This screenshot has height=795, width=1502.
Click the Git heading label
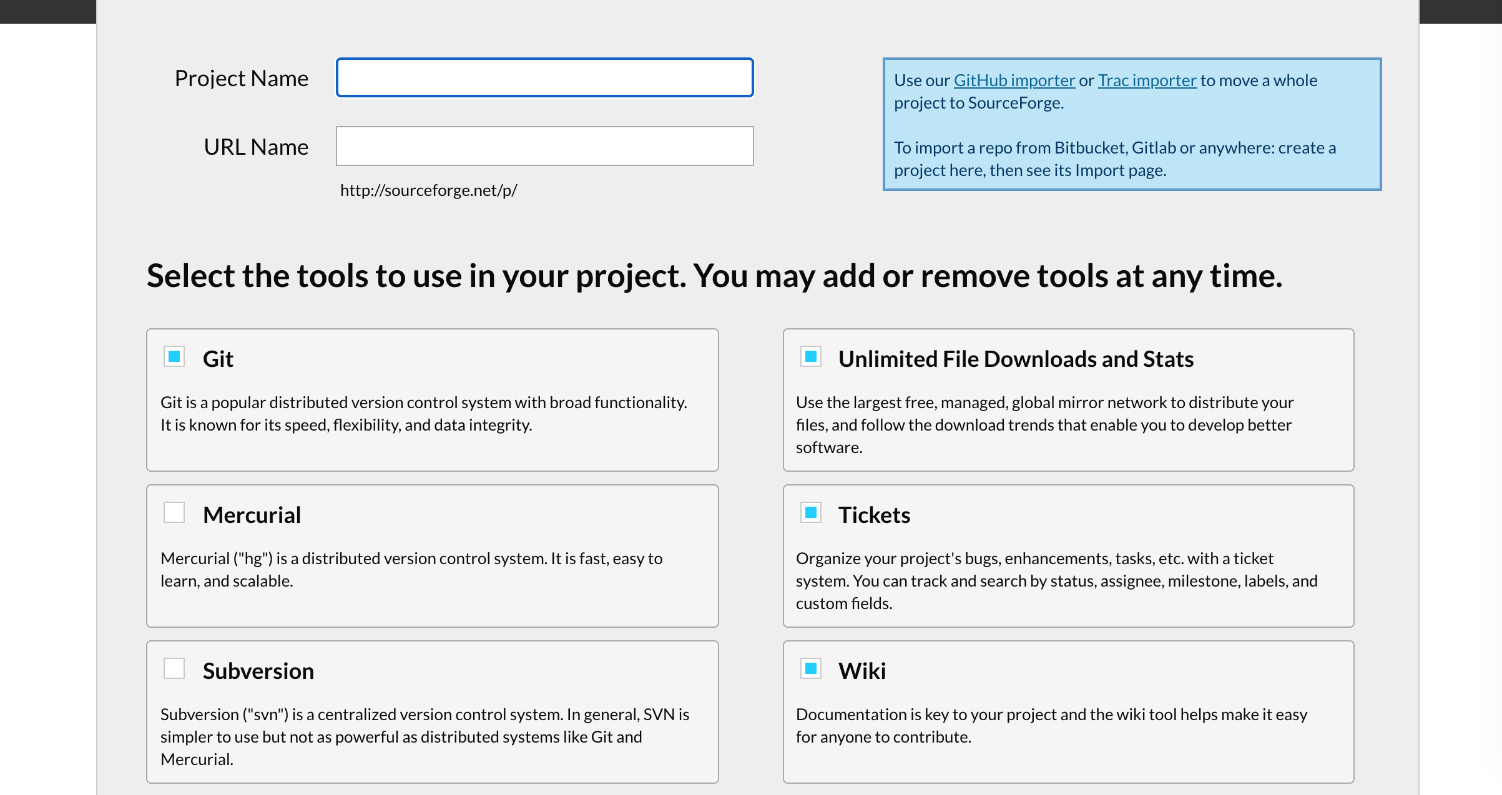[218, 359]
